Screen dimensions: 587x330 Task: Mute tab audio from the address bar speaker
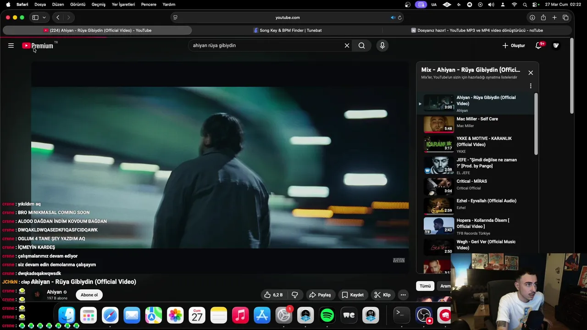pos(393,17)
